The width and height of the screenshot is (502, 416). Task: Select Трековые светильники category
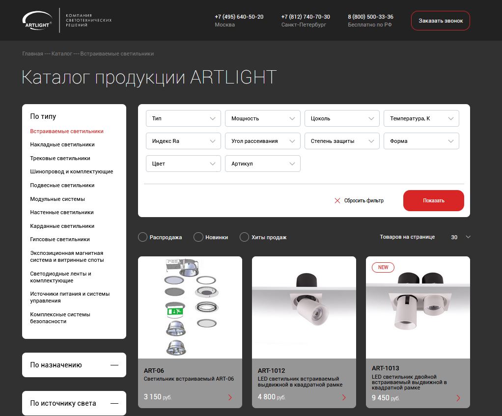click(60, 159)
